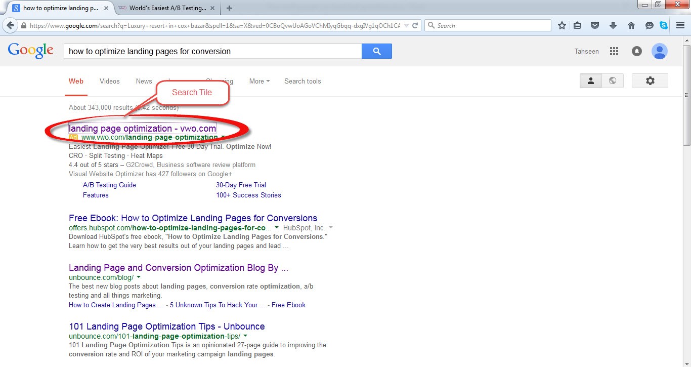Open the Firefox hamburger menu

(680, 25)
